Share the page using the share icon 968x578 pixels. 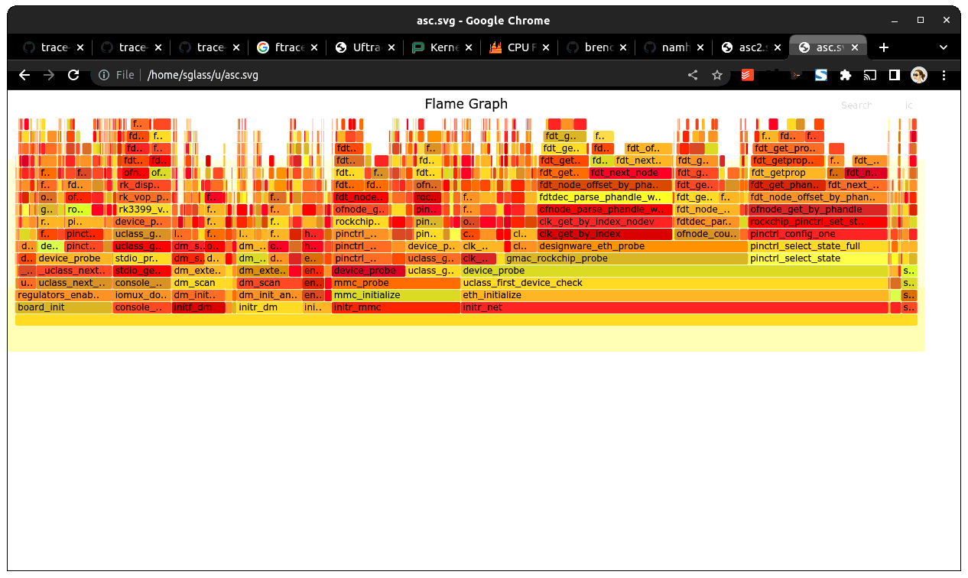(x=693, y=75)
